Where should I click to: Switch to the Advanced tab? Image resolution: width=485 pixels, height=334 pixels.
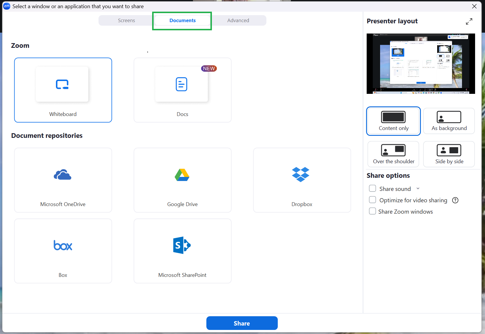pos(238,20)
